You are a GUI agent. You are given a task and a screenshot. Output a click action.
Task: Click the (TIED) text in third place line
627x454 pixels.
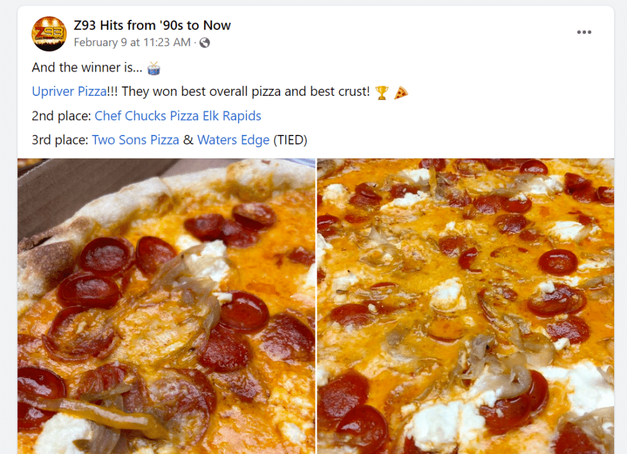[289, 139]
